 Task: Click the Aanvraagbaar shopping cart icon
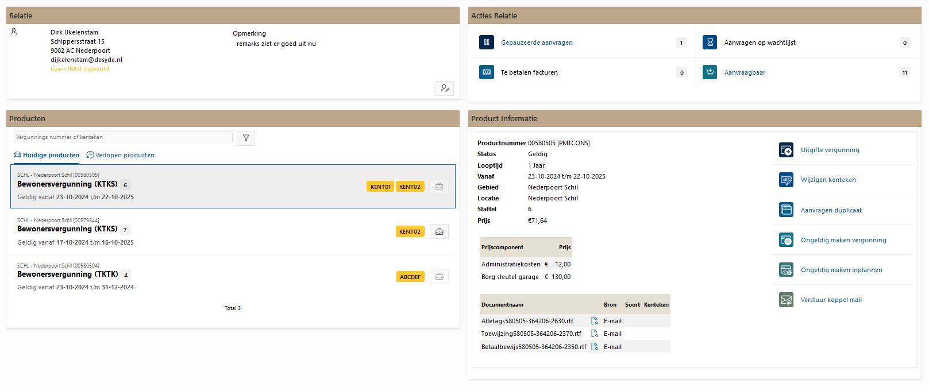[710, 72]
